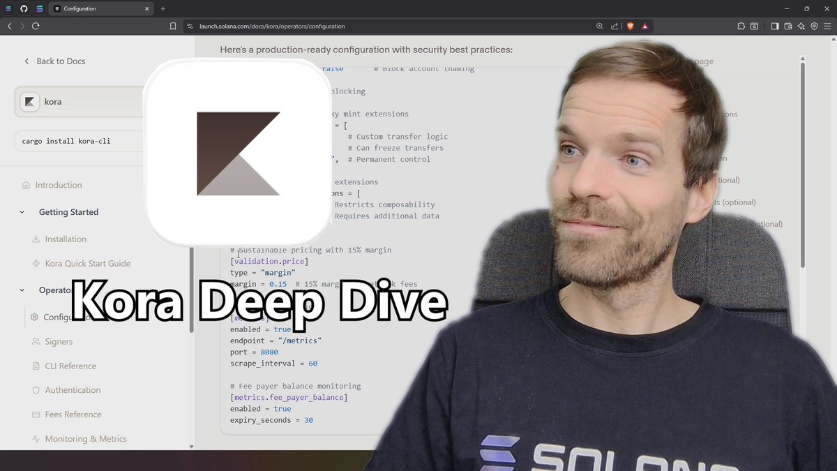Screen dimensions: 837x471
Task: Open a new browser tab
Action: pyautogui.click(x=163, y=8)
